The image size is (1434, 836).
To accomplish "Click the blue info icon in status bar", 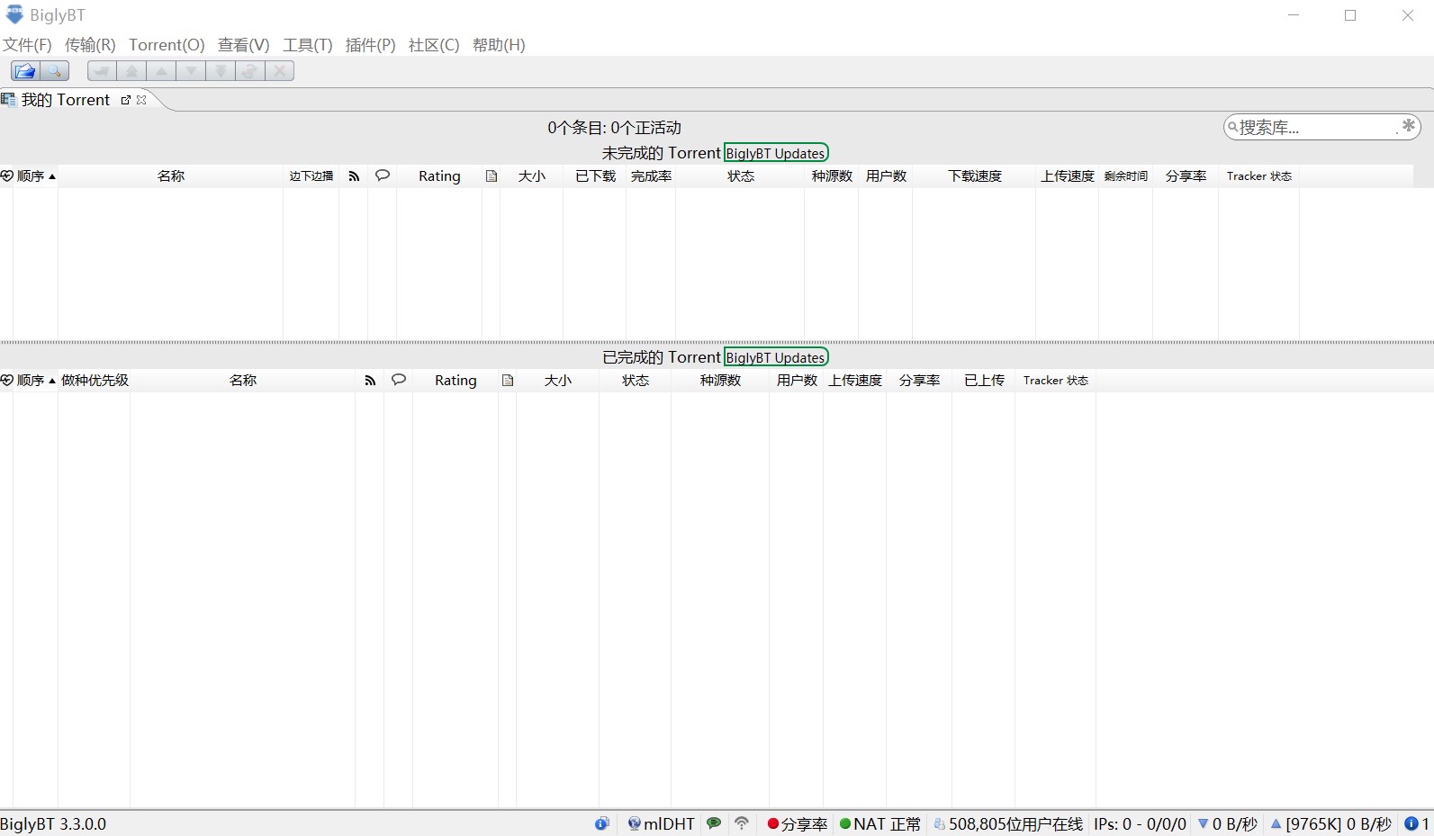I will 602,823.
